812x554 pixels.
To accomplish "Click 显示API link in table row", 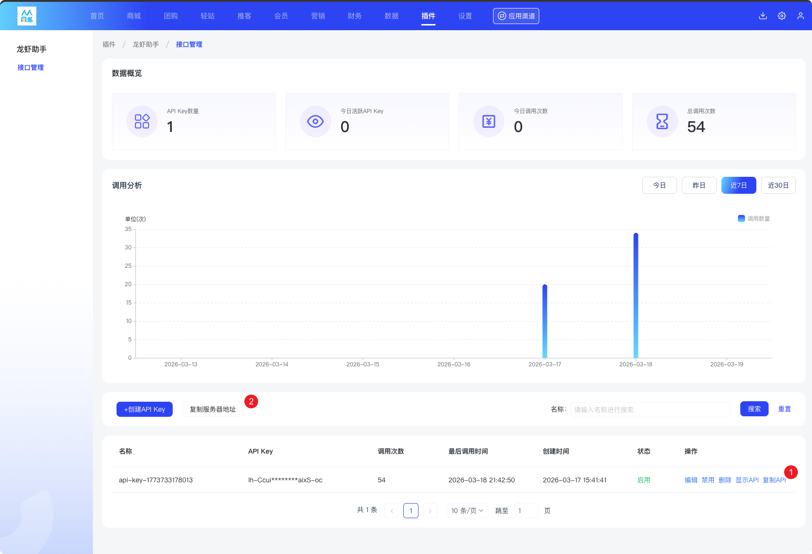I will click(x=747, y=480).
